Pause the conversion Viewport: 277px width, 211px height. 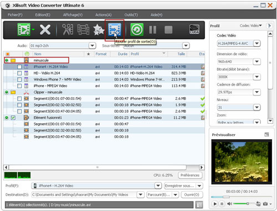pos(153,30)
